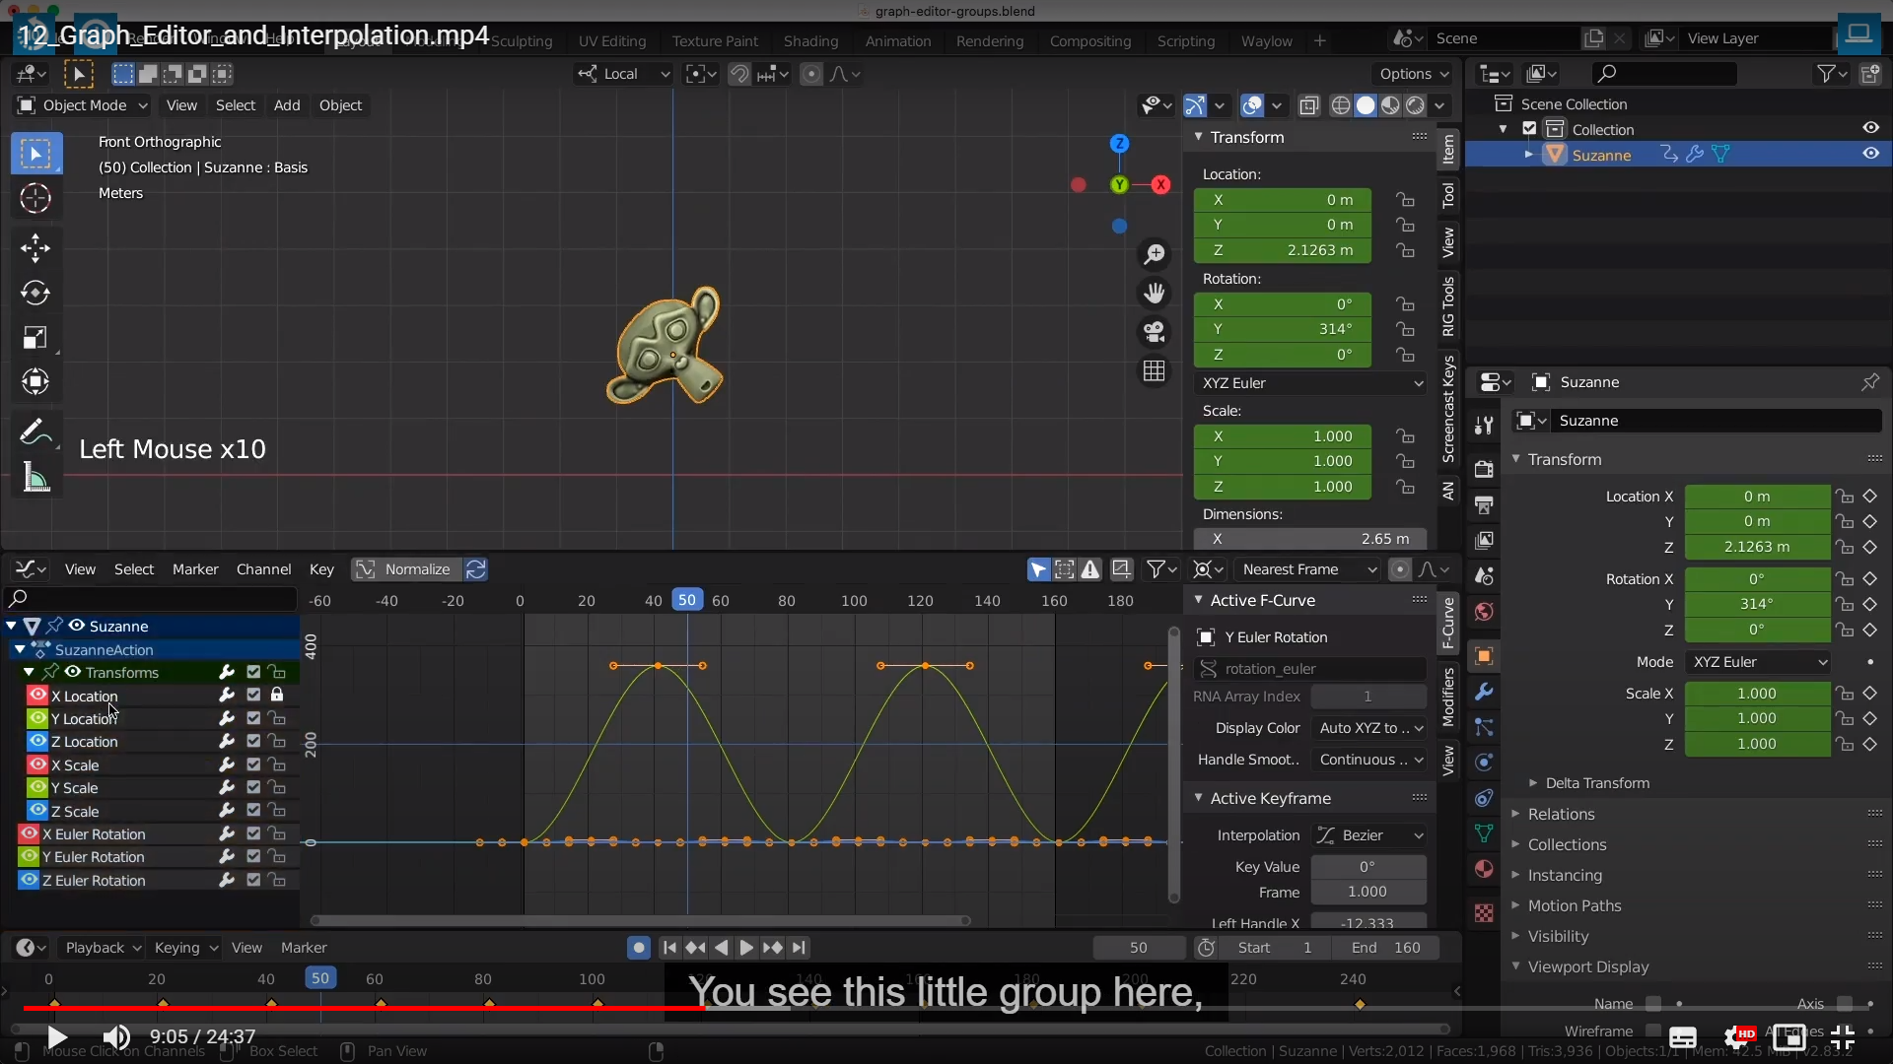
Task: Select the Move tool in viewport toolbar
Action: click(35, 247)
